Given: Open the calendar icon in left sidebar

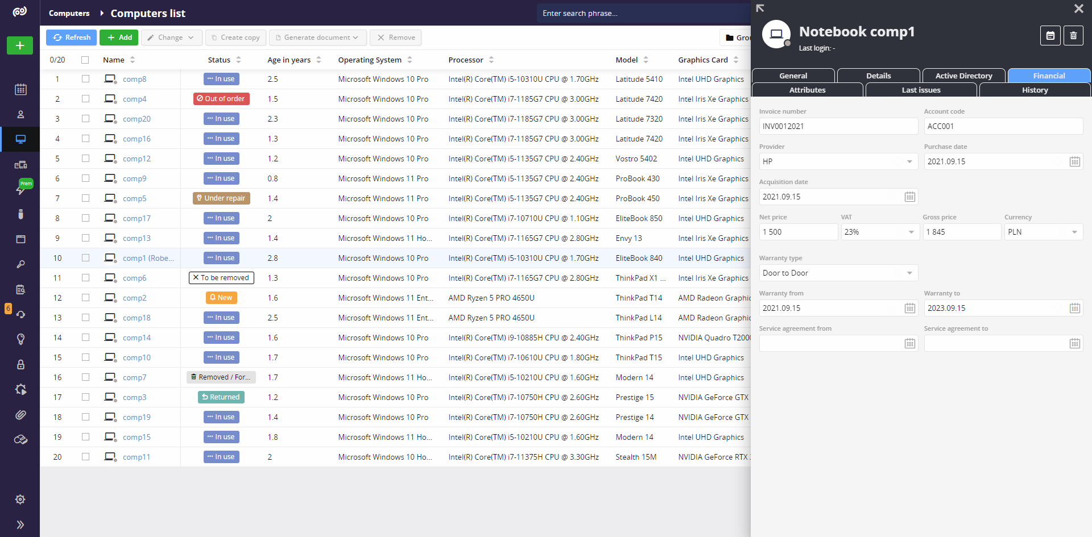Looking at the screenshot, I should [20, 89].
